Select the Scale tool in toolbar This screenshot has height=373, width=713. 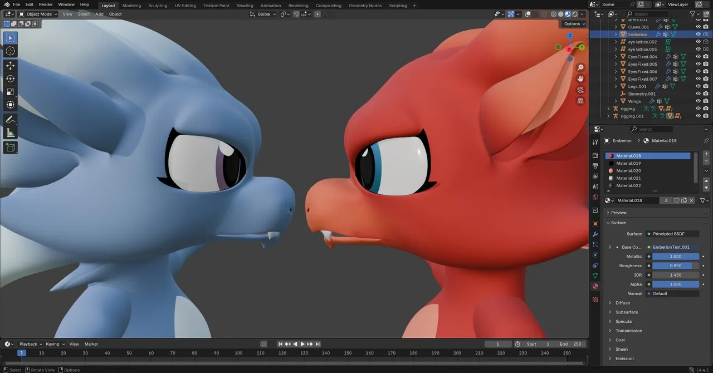(x=11, y=92)
